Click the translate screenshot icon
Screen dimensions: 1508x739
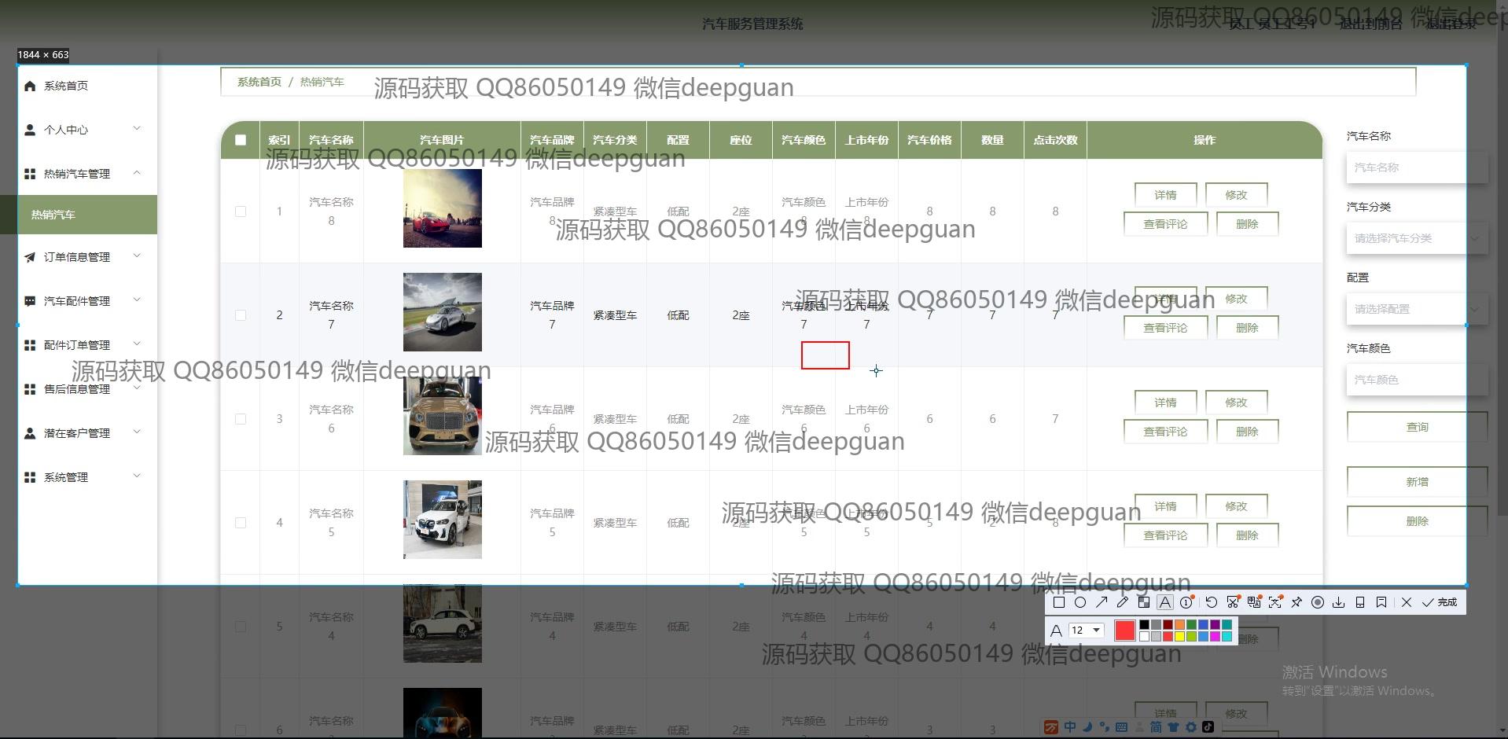(1254, 602)
